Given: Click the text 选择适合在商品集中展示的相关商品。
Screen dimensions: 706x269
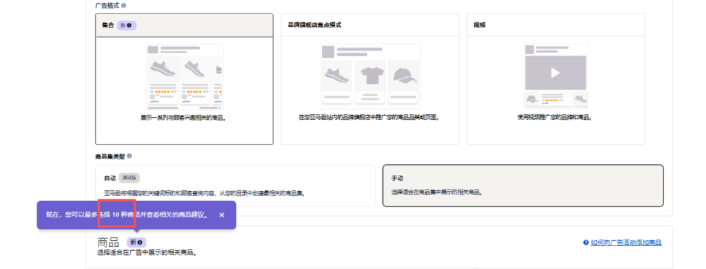Looking at the screenshot, I should [x=437, y=192].
